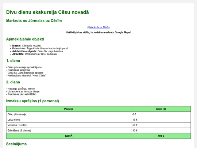Click the 'Maršruts no Jūrmalas uz Cēsīm' heading
The height and width of the screenshot is (148, 197).
tap(34, 20)
